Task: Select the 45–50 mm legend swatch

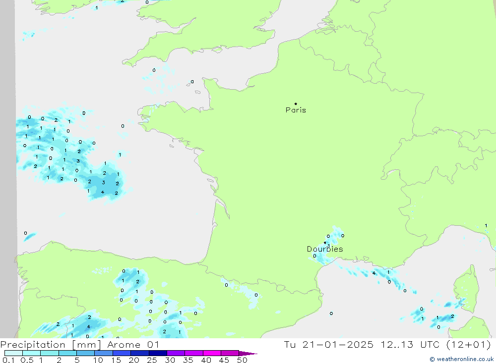Action: [230, 353]
